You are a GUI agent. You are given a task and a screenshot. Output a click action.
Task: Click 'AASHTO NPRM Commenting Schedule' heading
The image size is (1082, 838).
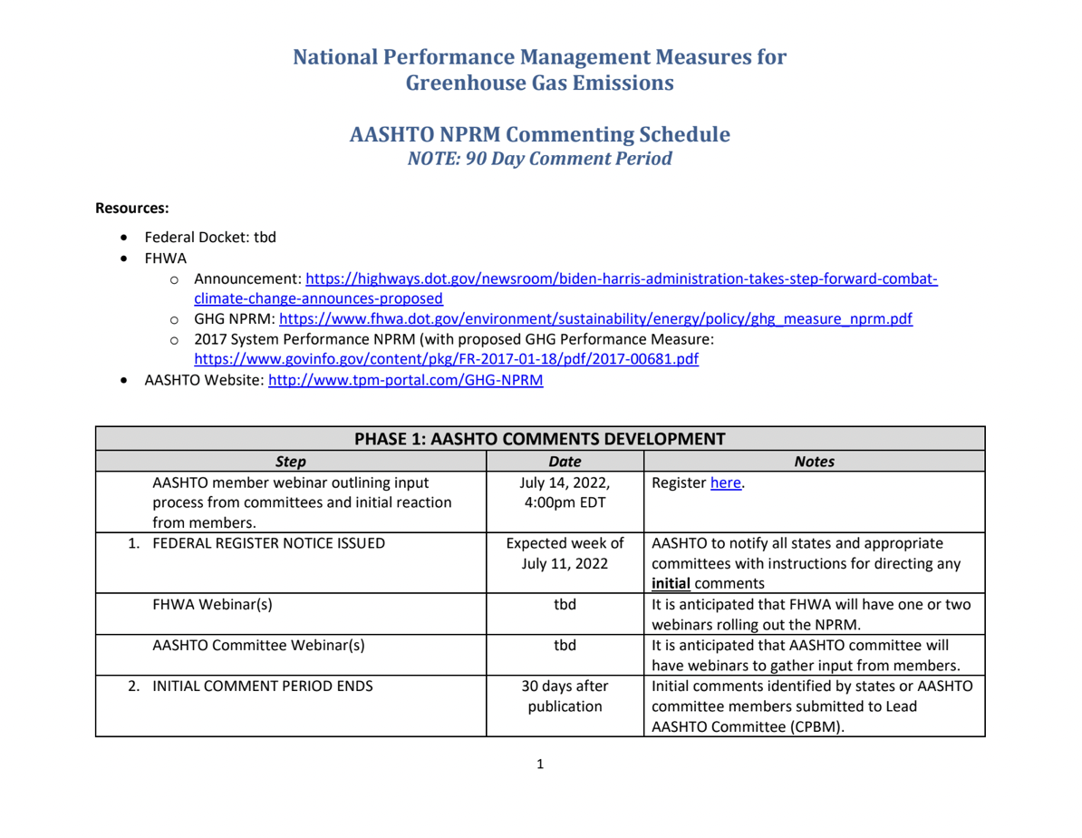539,134
